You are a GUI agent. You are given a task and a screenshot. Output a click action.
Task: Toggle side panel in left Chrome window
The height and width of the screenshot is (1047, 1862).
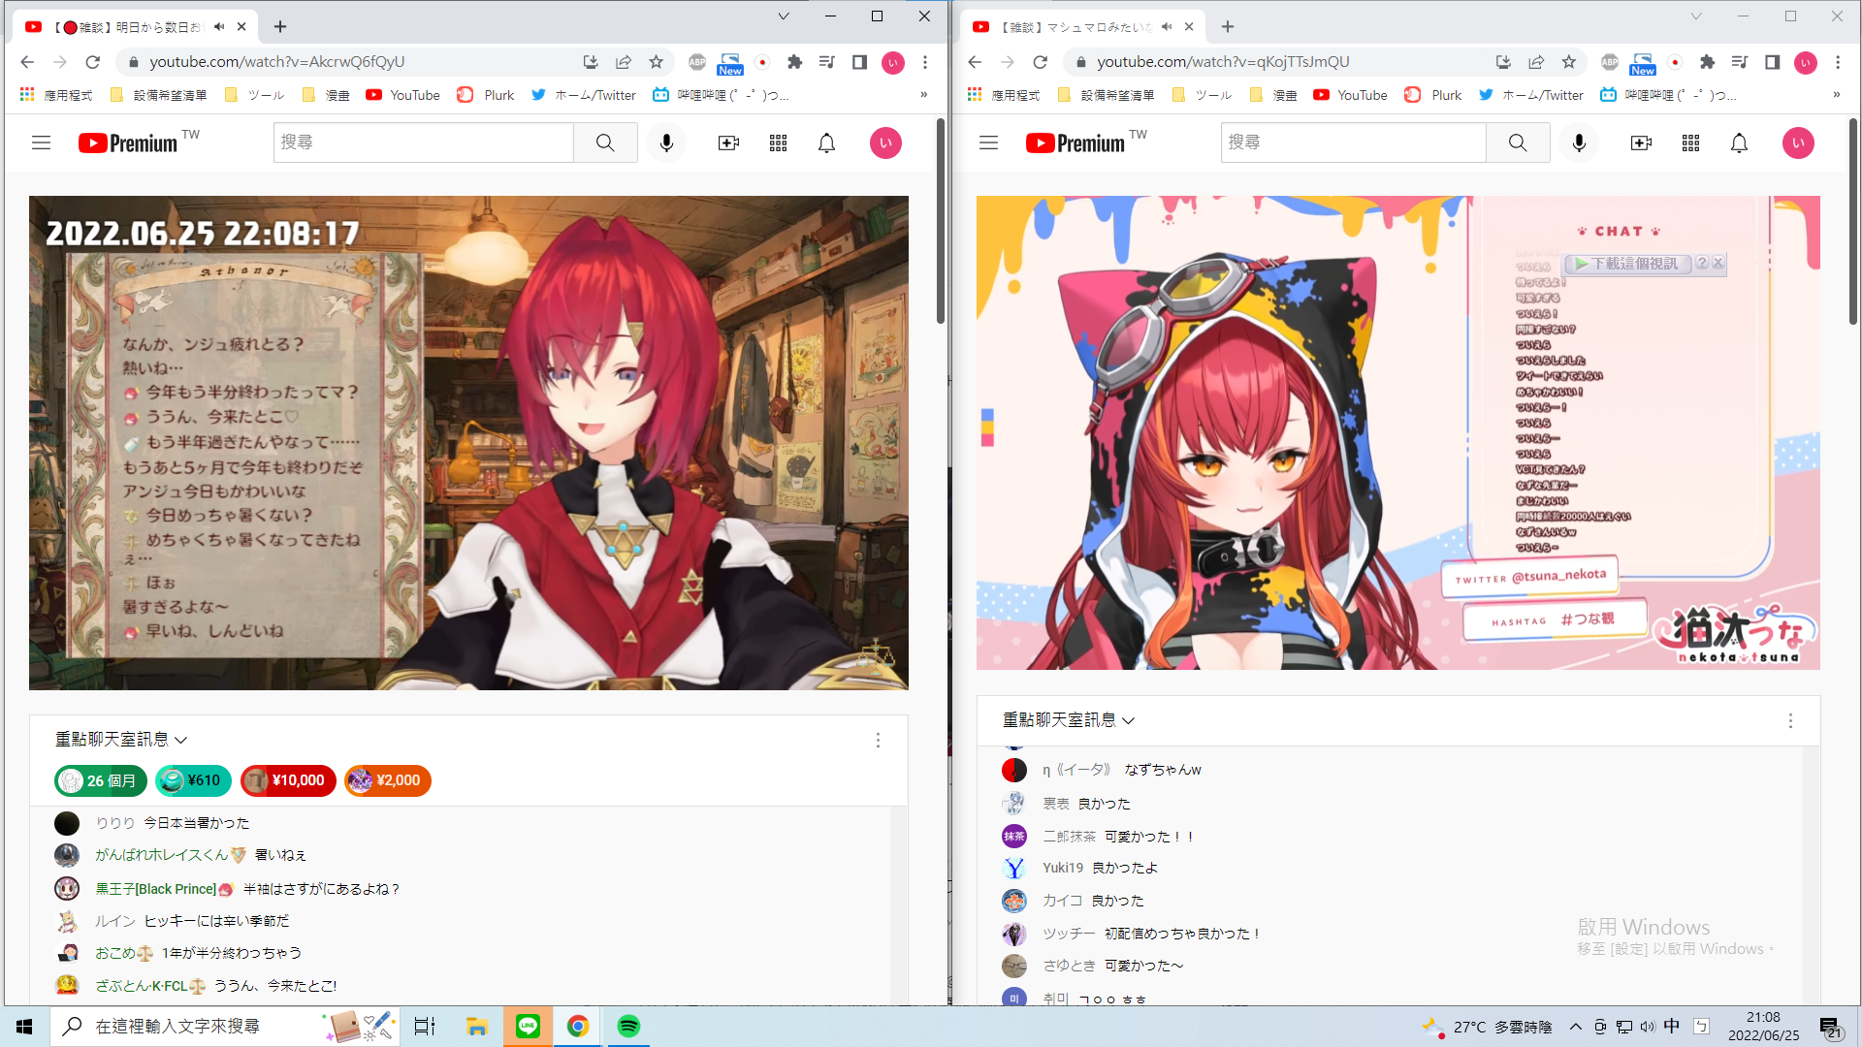(x=859, y=62)
